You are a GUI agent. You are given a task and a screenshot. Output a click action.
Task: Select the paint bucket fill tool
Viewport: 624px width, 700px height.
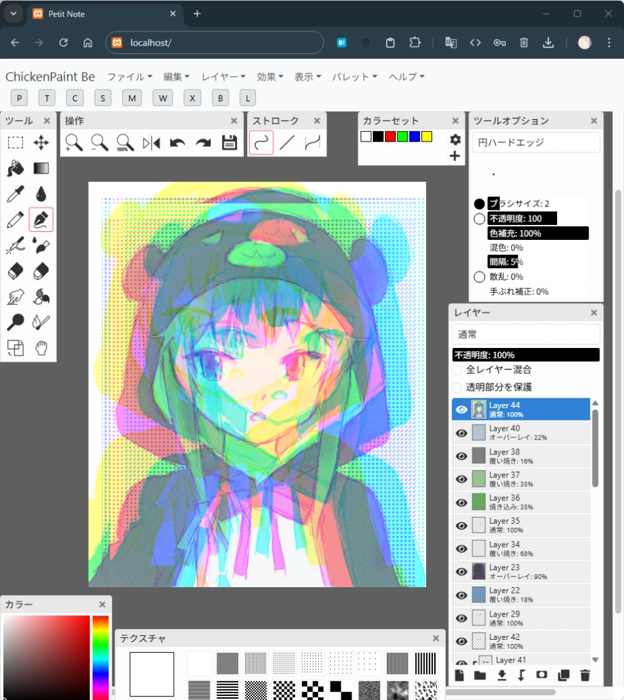click(15, 168)
